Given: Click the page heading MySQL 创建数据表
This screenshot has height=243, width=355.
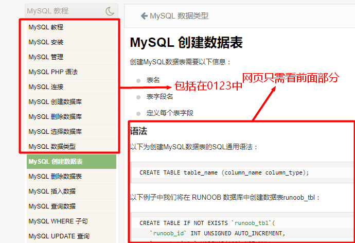Looking at the screenshot, I should 186,42.
